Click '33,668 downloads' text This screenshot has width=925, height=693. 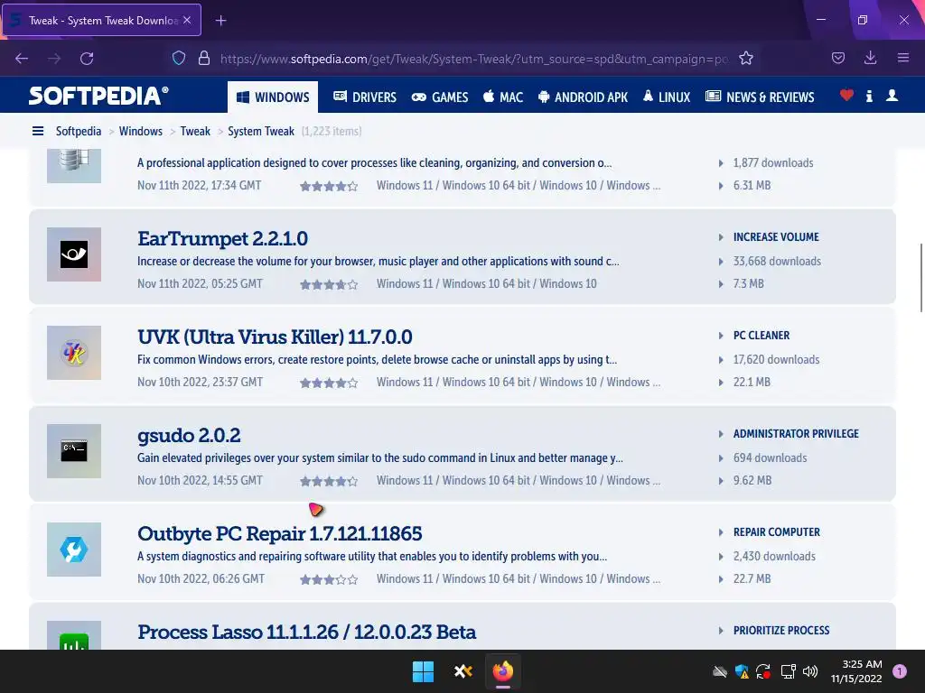tap(777, 261)
